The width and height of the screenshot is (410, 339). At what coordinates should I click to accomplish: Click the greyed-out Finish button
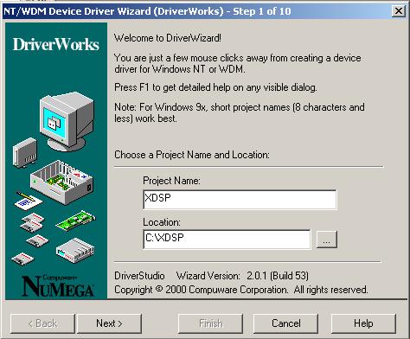point(210,323)
